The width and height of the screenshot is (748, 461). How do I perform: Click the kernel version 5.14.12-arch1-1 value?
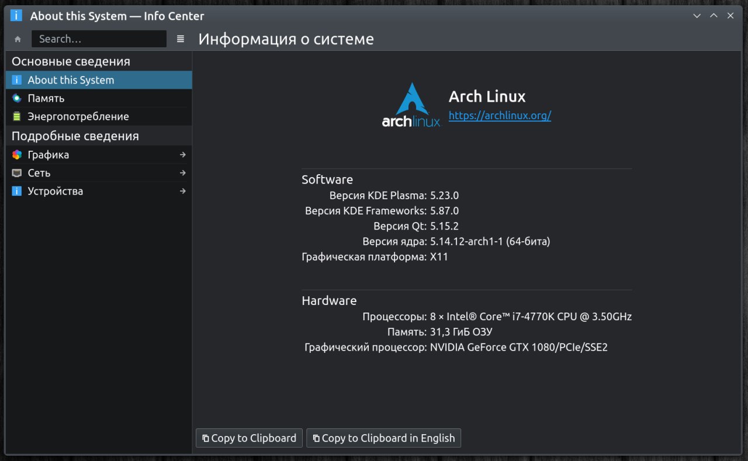pyautogui.click(x=490, y=241)
